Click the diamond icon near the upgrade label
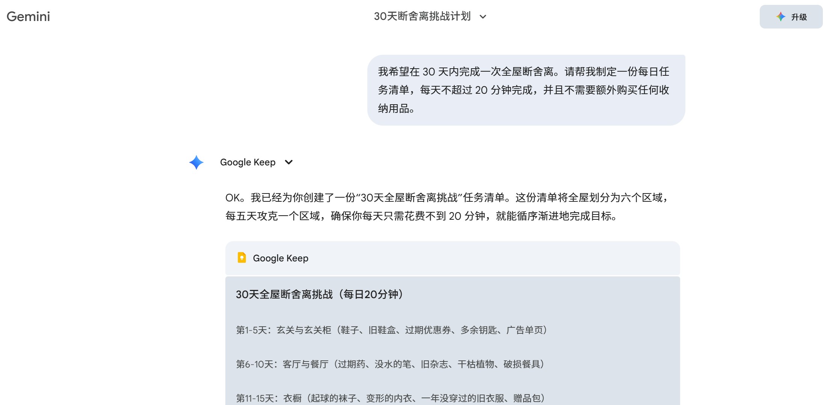Screen dimensions: 830x405 pos(781,16)
